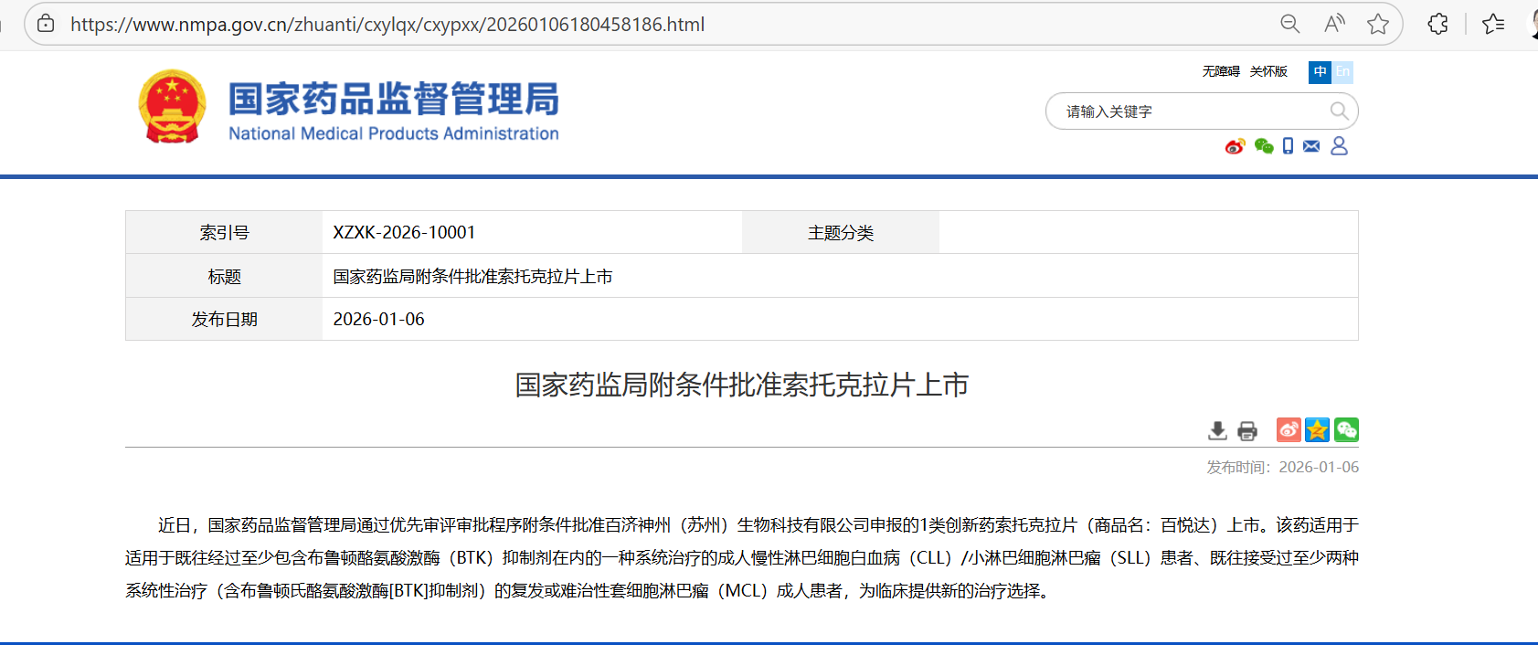1538x655 pixels.
Task: Open the 关怀版 care version link
Action: coord(1268,71)
